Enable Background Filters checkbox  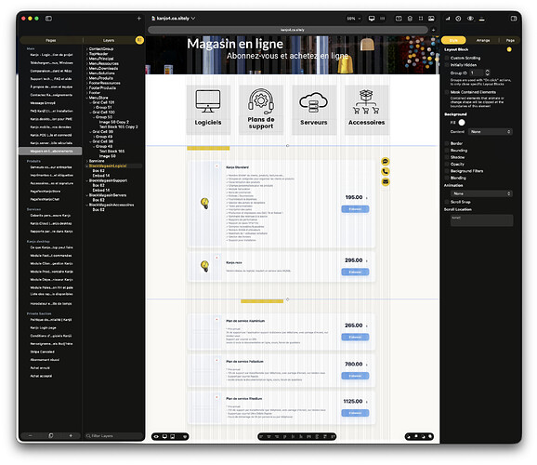447,171
